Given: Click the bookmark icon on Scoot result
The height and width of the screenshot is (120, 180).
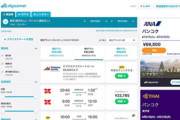Looking at the screenshot, I should (133, 115).
